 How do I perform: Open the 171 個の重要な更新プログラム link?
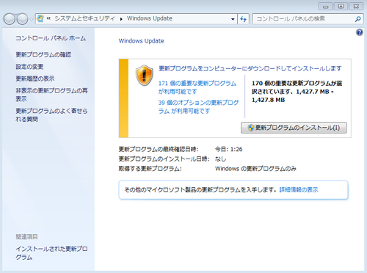click(x=197, y=87)
